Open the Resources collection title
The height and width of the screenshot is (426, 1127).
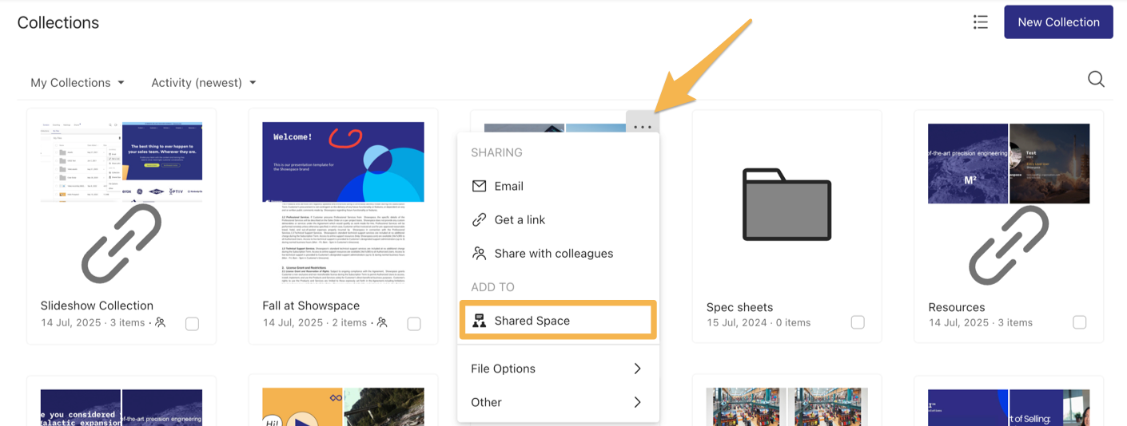(956, 307)
